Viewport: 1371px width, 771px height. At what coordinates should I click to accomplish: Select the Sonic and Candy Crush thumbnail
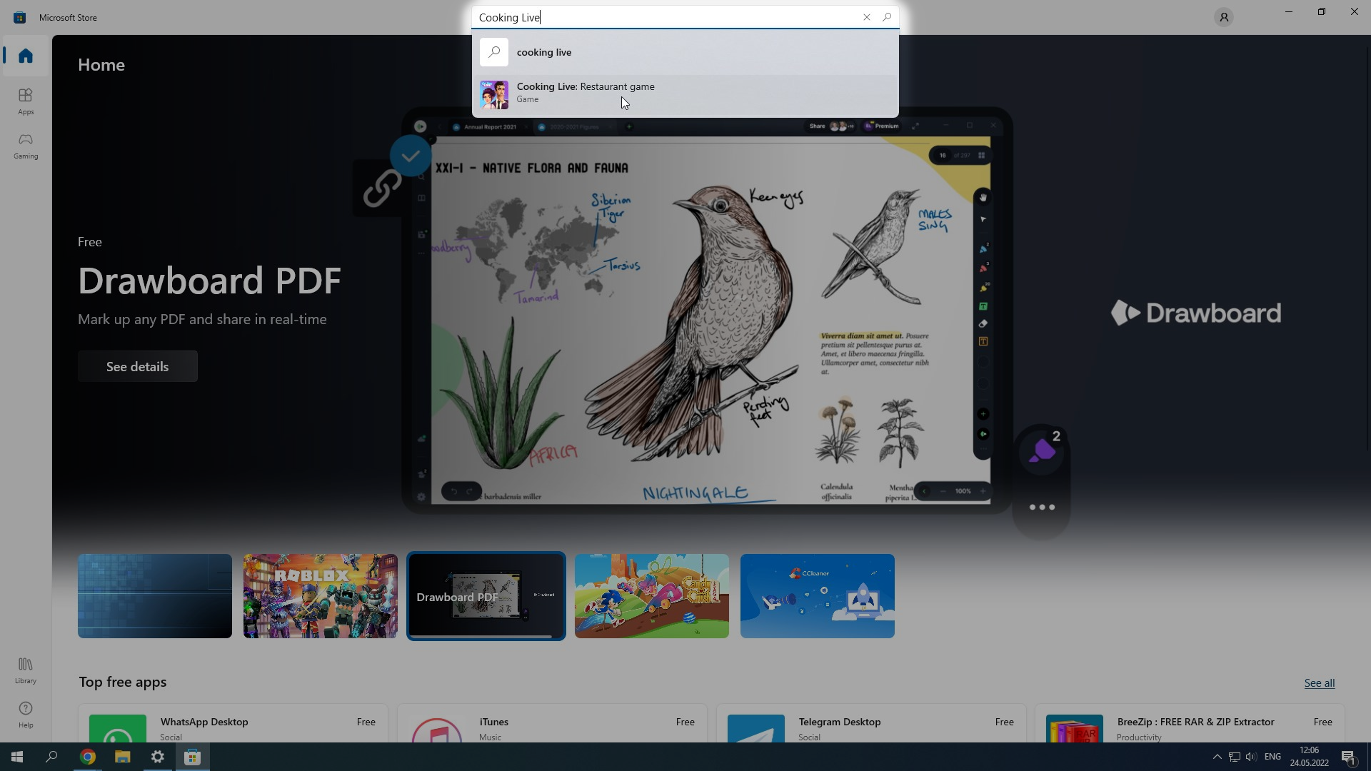click(652, 596)
